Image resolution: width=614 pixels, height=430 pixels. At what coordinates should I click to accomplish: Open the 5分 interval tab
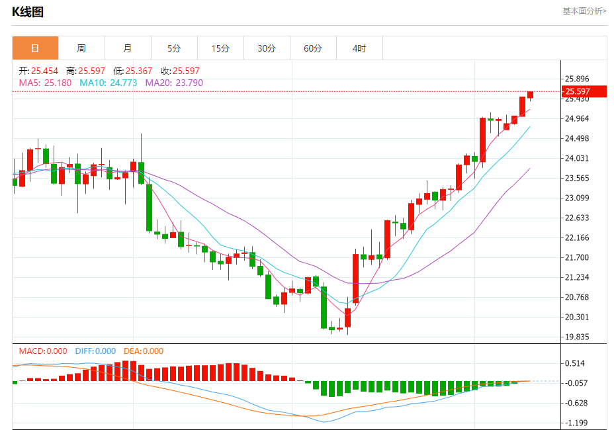point(174,48)
